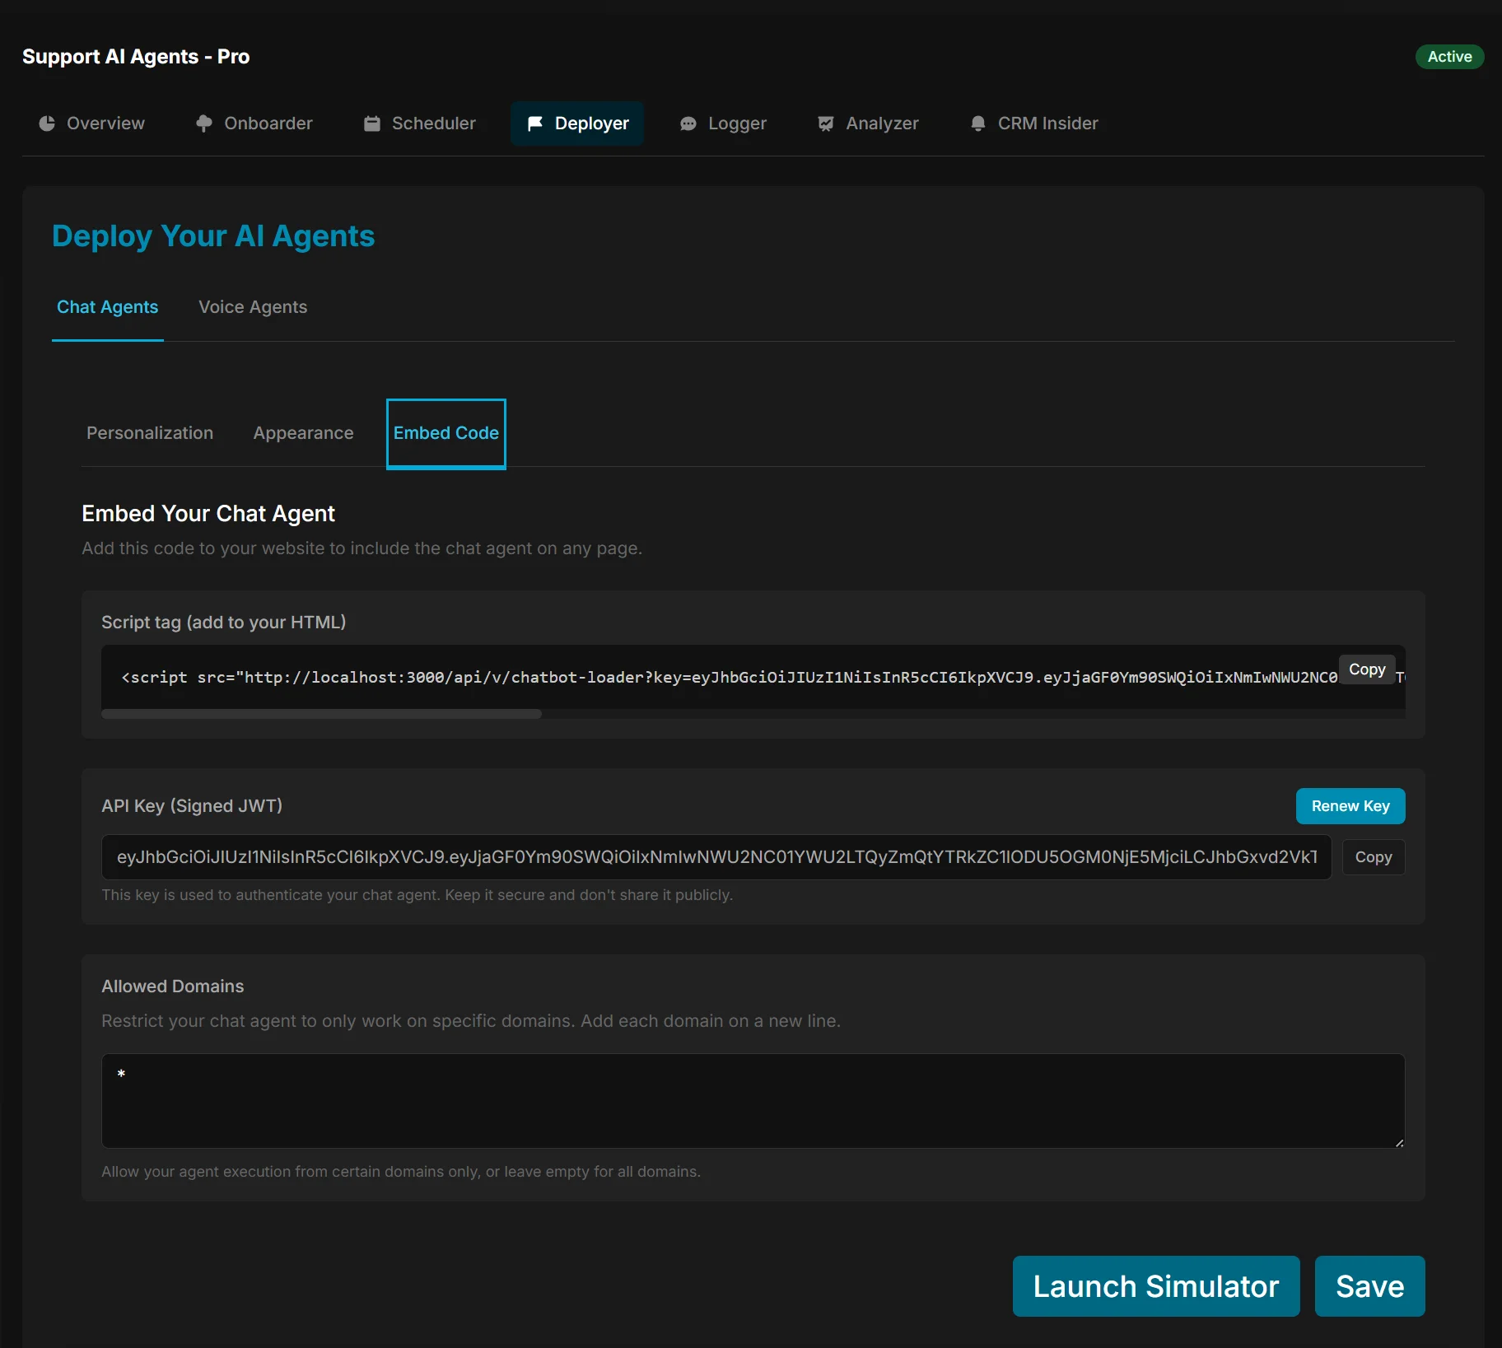Switch to the Voice Agents tab
The image size is (1502, 1348).
[253, 307]
